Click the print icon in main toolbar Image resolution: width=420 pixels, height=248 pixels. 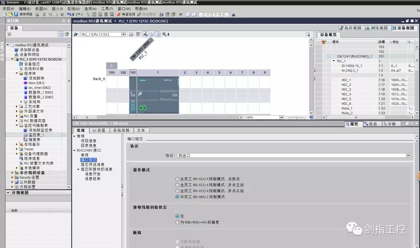coord(37,14)
